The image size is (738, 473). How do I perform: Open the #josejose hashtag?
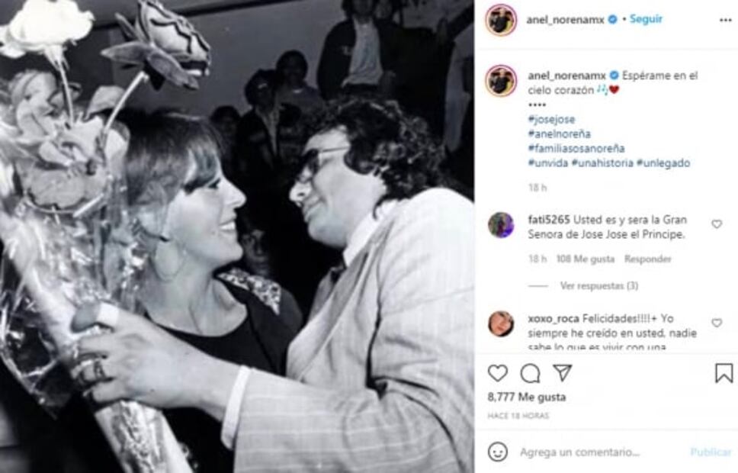(x=551, y=120)
